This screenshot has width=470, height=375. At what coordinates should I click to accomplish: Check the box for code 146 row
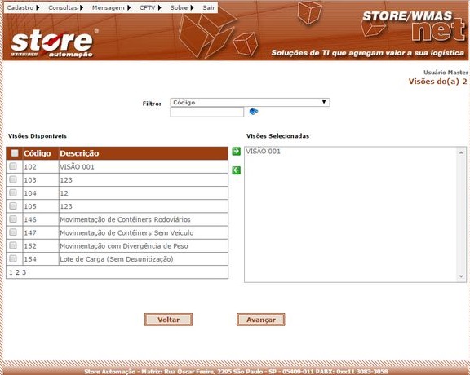point(13,219)
